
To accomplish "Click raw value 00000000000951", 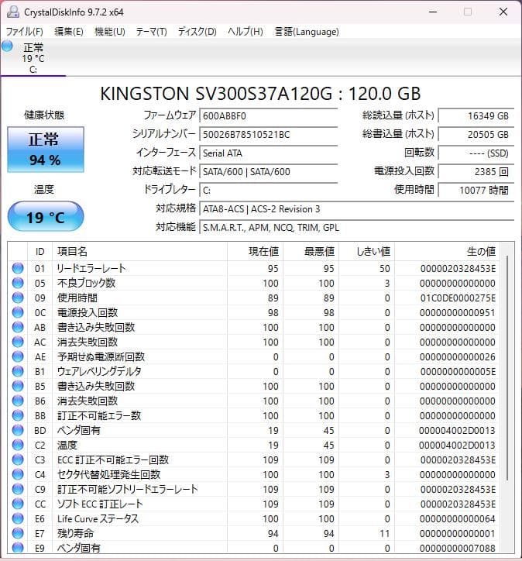I will tap(458, 313).
